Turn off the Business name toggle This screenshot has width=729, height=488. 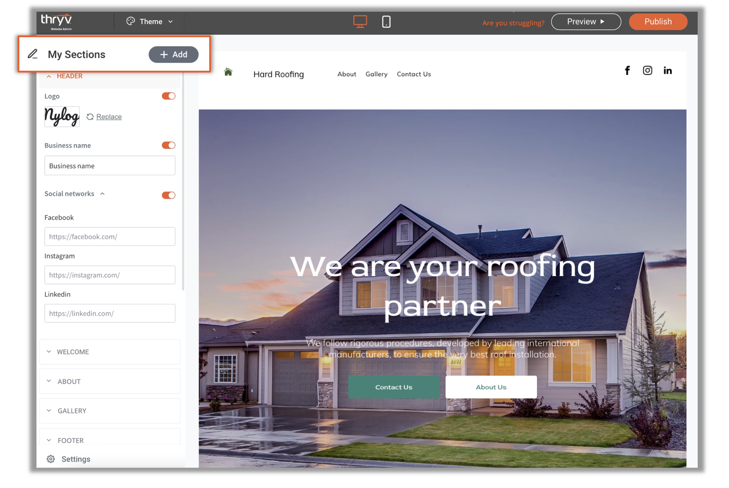point(168,145)
